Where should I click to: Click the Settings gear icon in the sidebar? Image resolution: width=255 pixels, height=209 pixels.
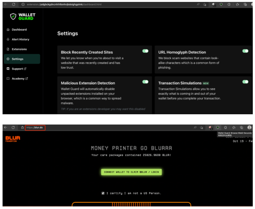tap(8, 59)
